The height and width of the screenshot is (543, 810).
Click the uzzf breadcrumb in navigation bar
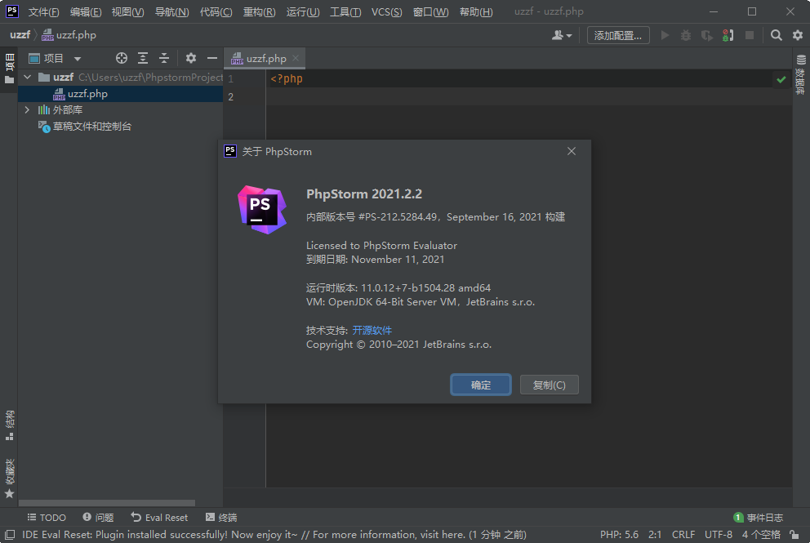20,35
